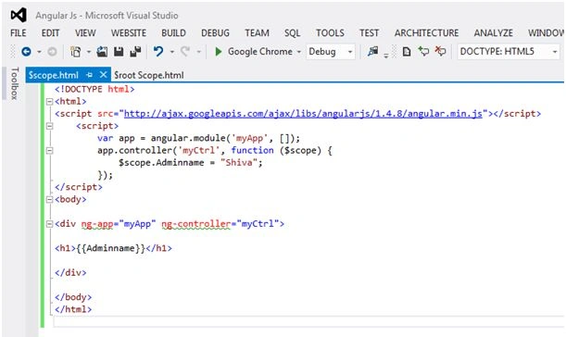566x337 pixels.
Task: Open the TEAM menu
Action: [x=257, y=32]
